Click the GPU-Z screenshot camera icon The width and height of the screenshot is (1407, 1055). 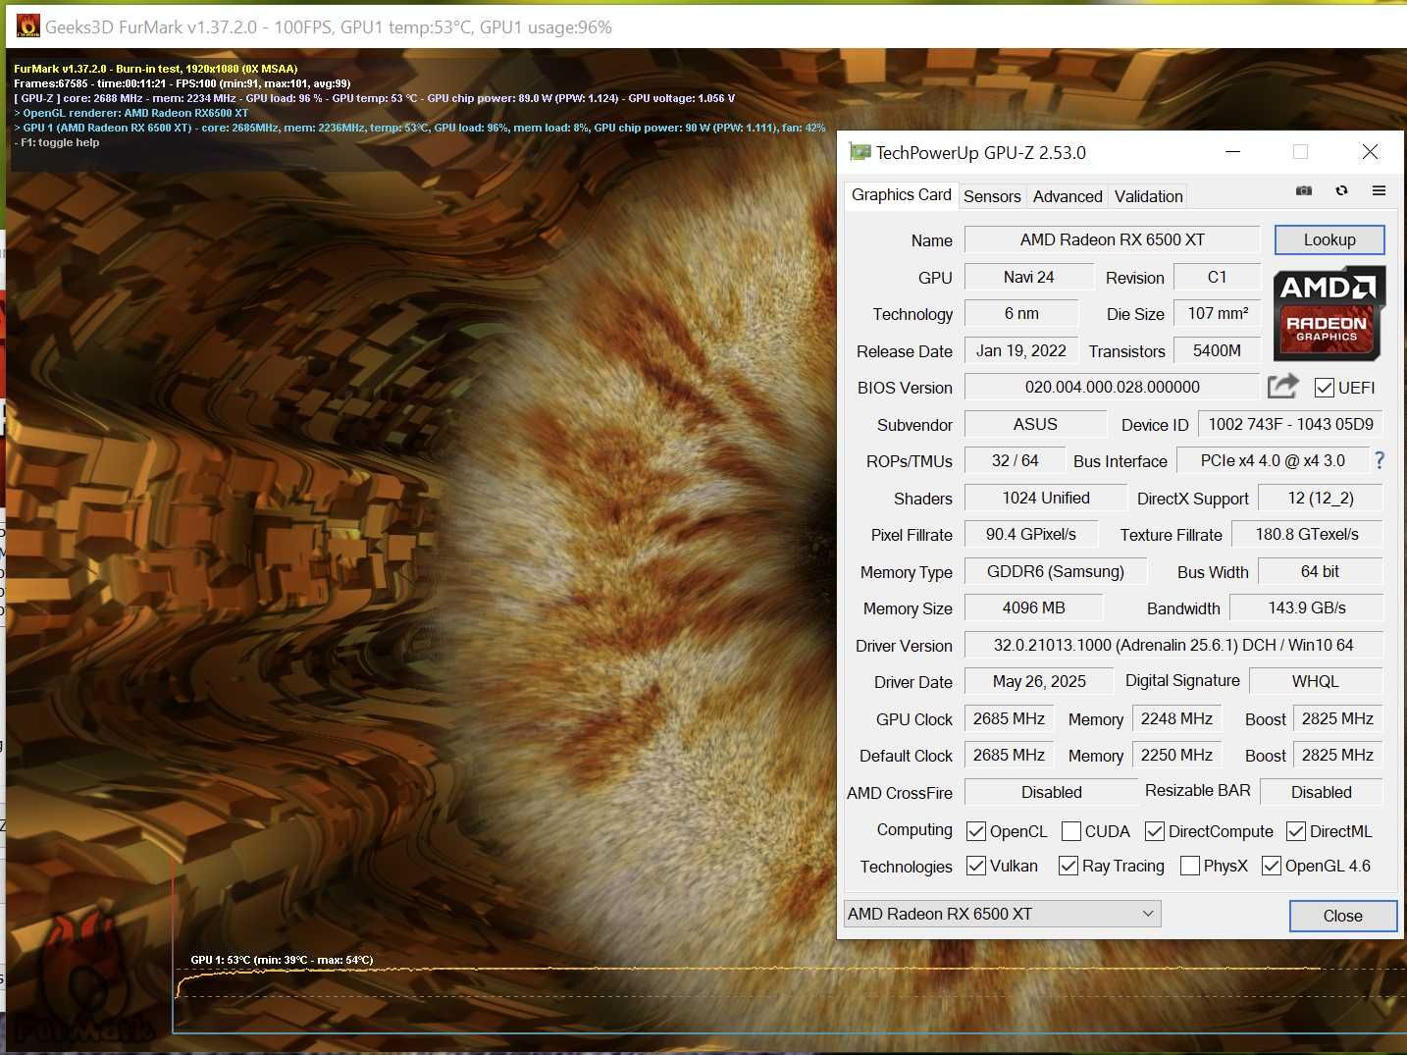[1304, 190]
